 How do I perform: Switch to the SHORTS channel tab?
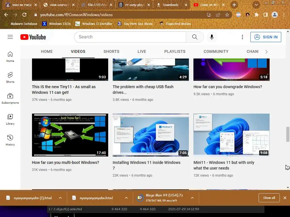pos(111,51)
